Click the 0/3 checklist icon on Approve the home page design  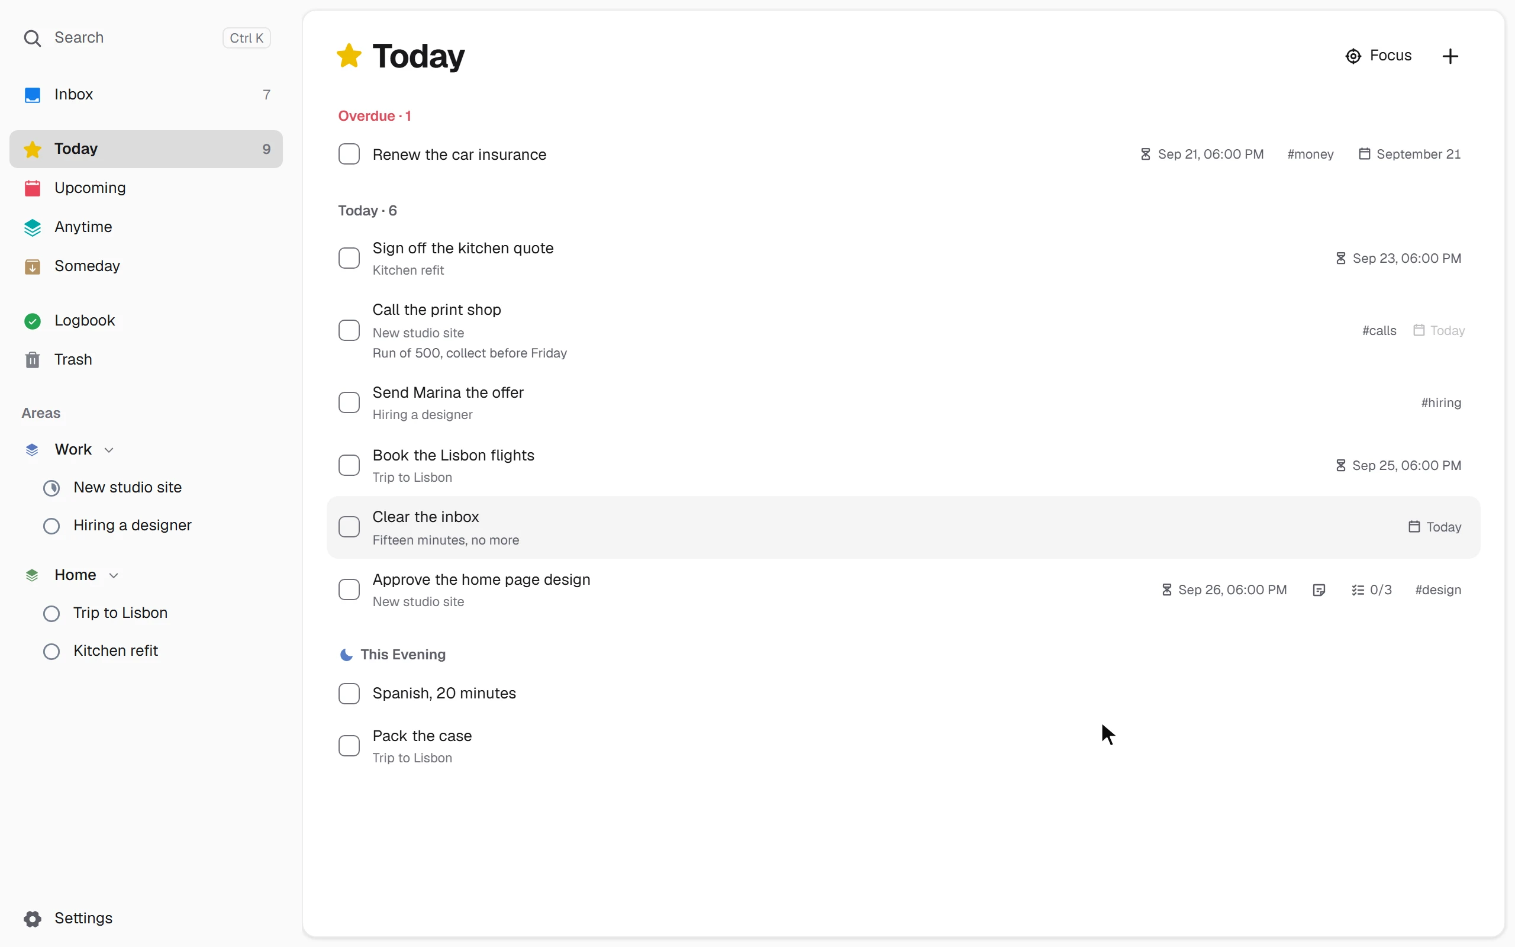1357,590
